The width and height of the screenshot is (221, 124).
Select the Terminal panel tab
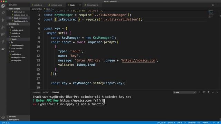point(55,92)
